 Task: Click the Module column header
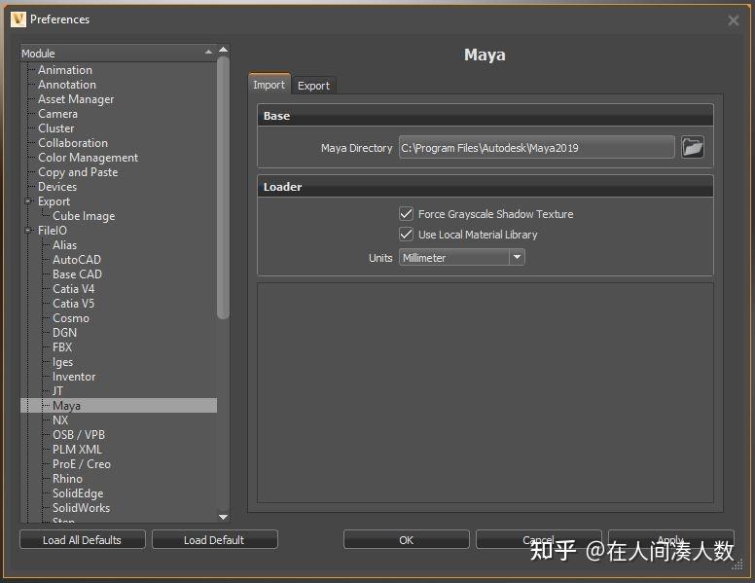click(x=119, y=53)
